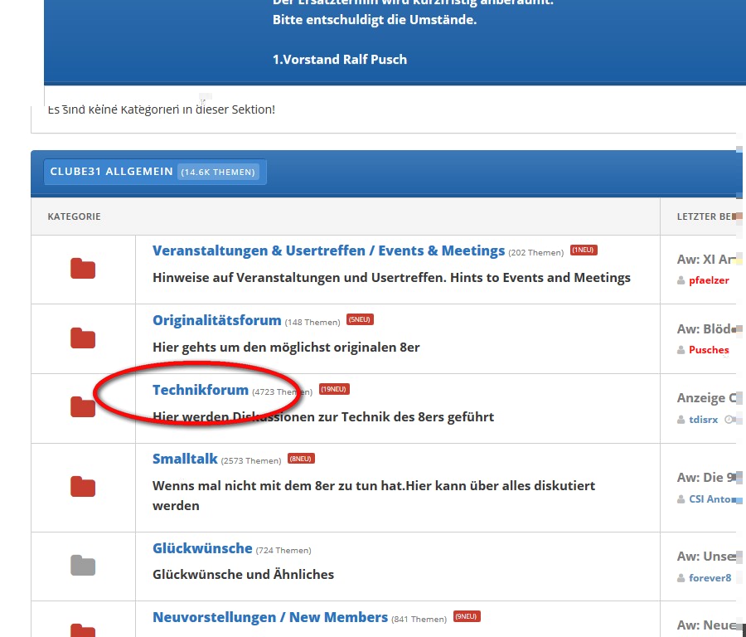Open user profile of pfaelzer
The width and height of the screenshot is (746, 637).
709,280
